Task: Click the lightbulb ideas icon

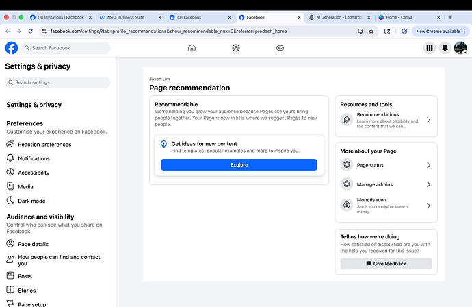Action: tap(163, 144)
